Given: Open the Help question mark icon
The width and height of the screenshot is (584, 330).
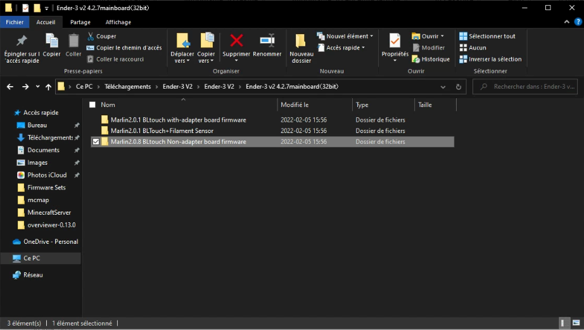Looking at the screenshot, I should point(578,22).
